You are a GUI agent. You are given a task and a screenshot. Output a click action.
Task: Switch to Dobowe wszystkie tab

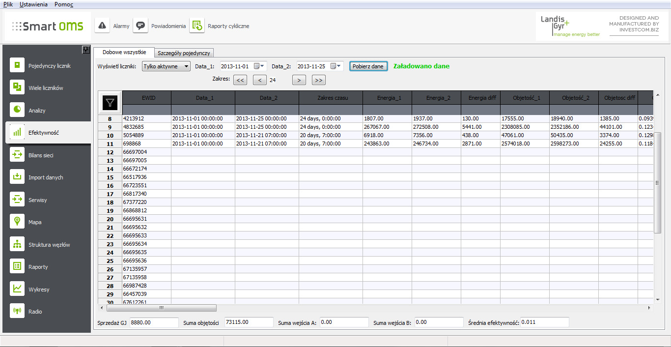(x=124, y=52)
